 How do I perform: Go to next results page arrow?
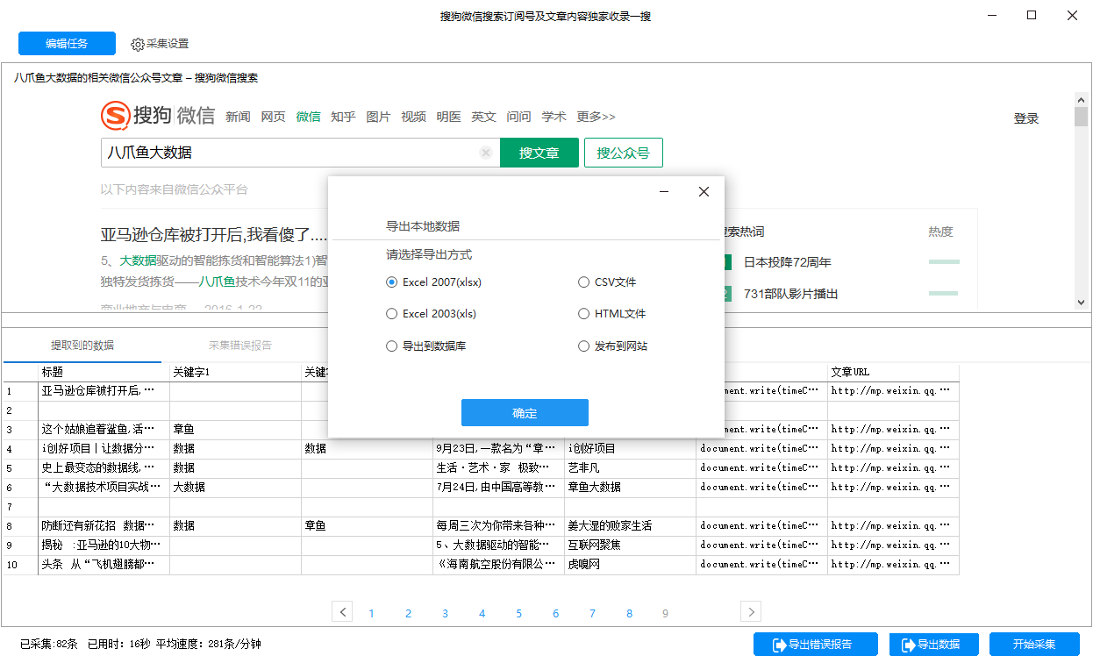[750, 612]
